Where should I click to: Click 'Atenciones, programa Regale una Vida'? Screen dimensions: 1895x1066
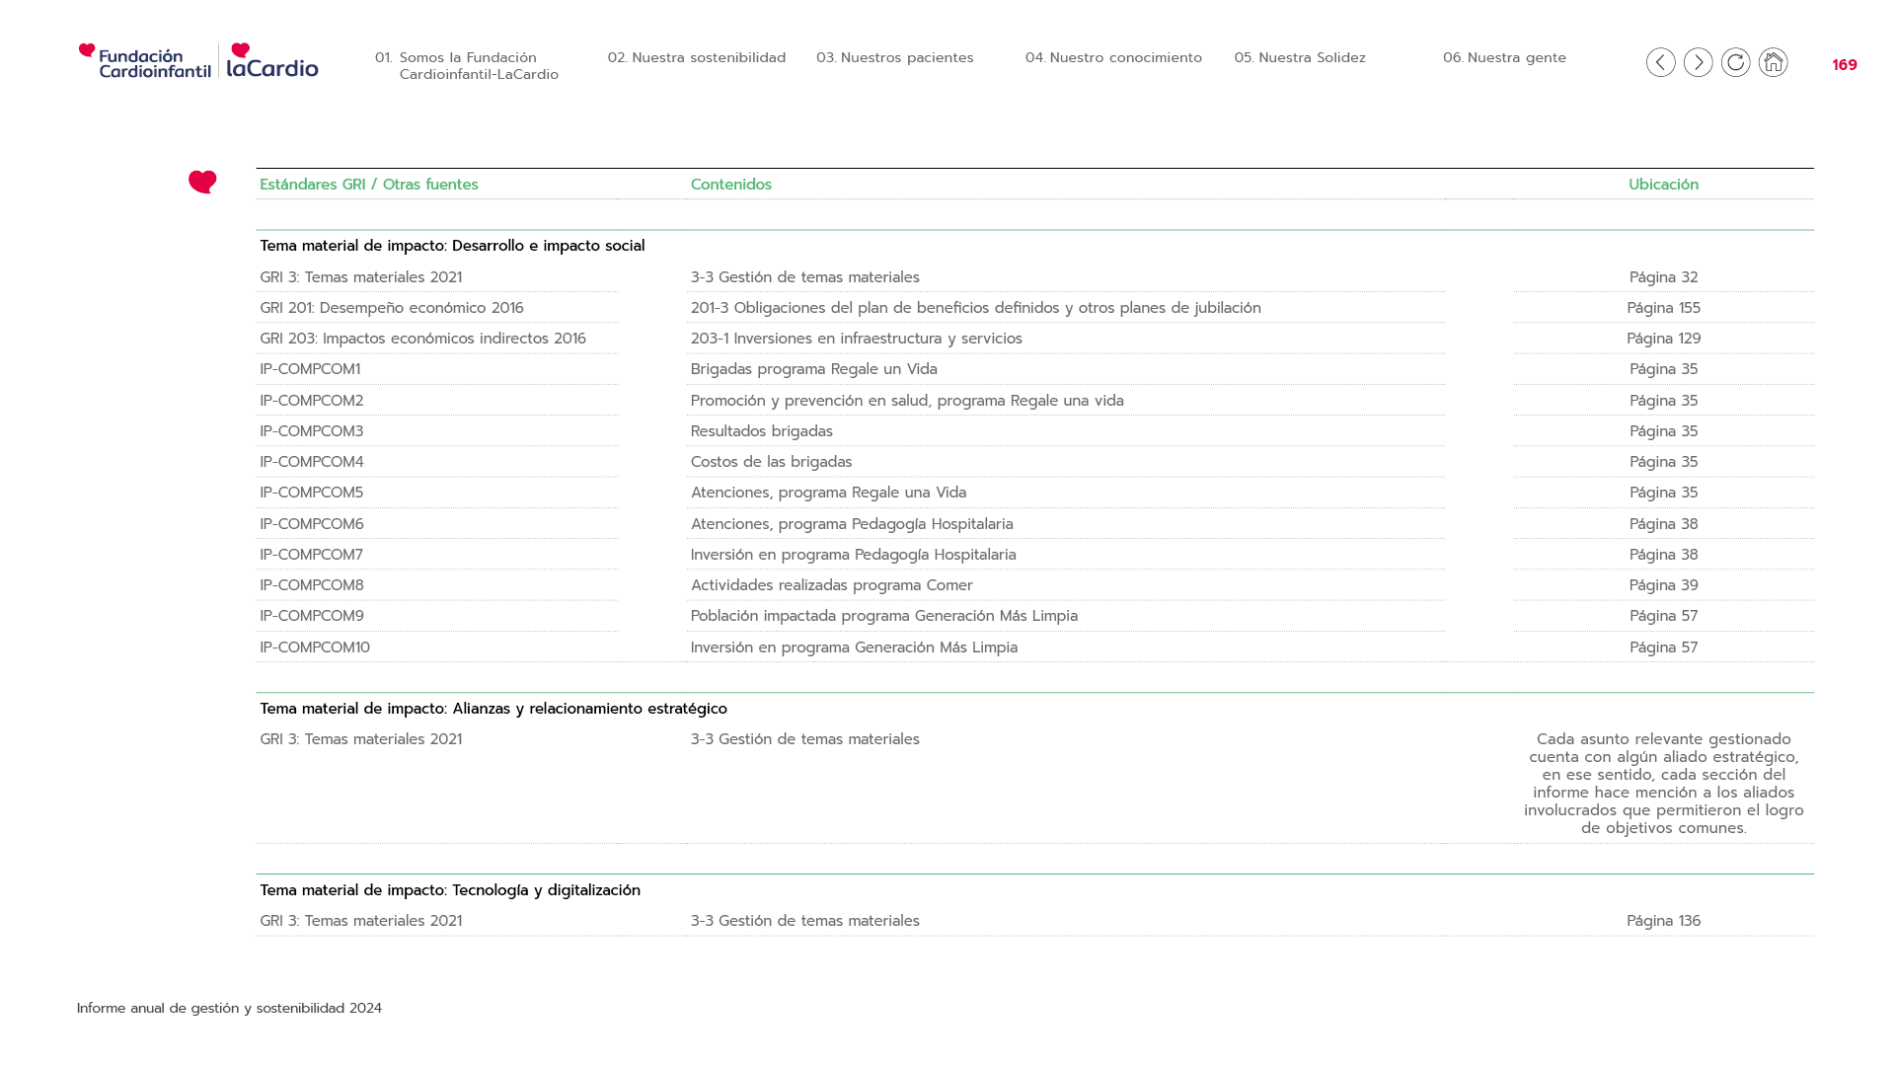coord(828,493)
